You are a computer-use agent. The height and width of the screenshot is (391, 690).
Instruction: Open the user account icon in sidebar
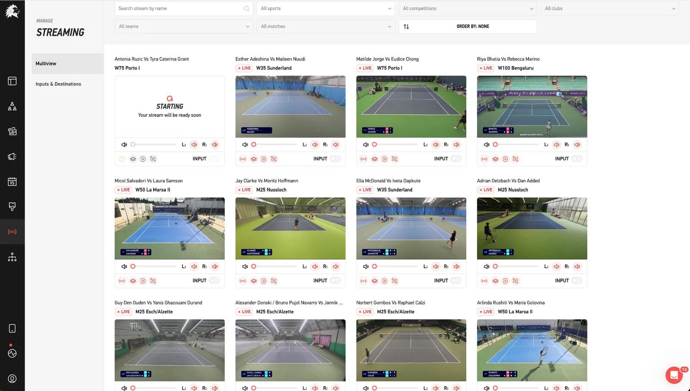click(12, 378)
